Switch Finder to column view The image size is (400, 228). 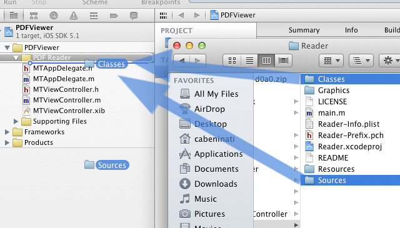click(x=266, y=61)
